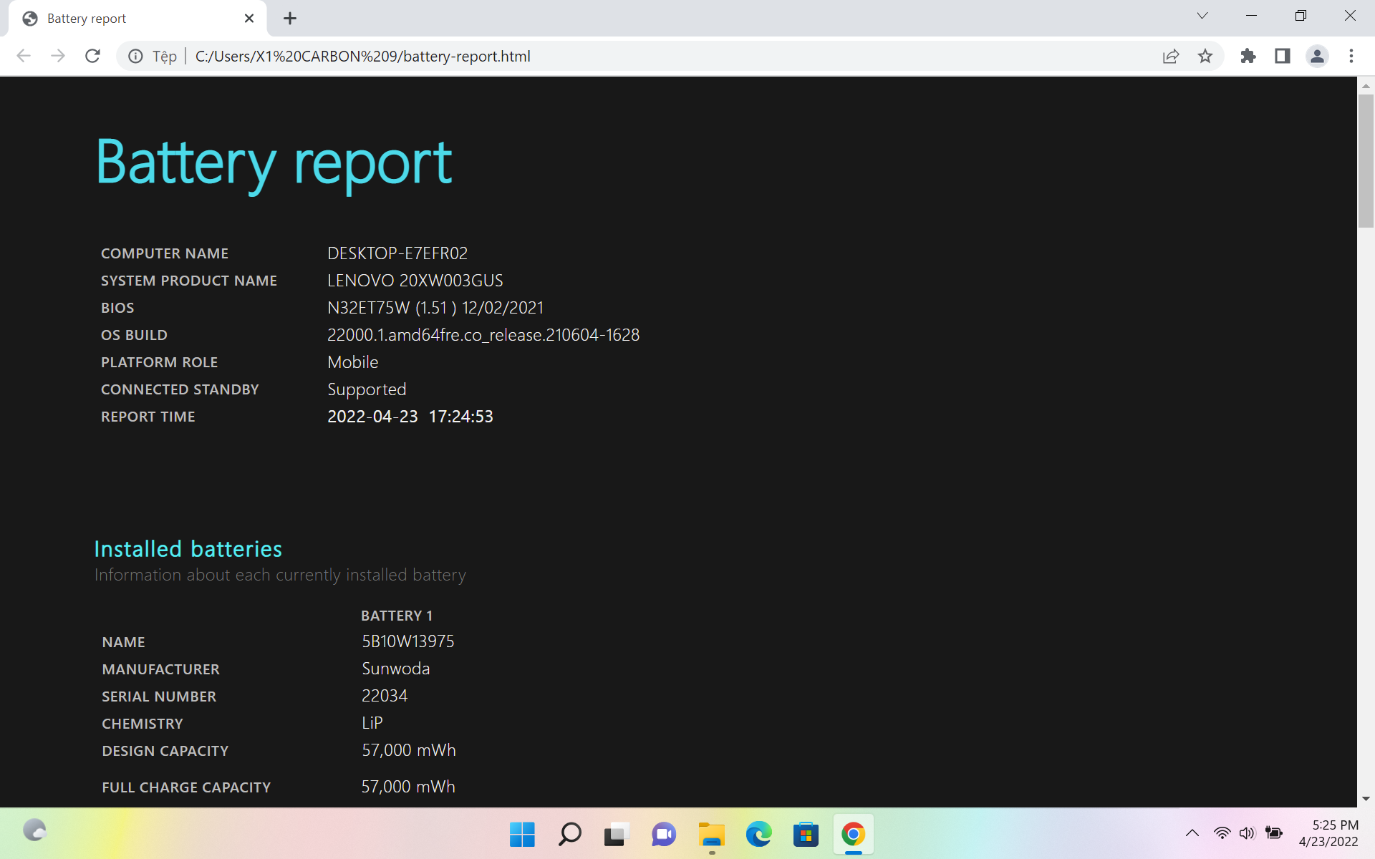The height and width of the screenshot is (859, 1375).
Task: Open the Chrome extensions puzzle icon
Action: click(1248, 56)
